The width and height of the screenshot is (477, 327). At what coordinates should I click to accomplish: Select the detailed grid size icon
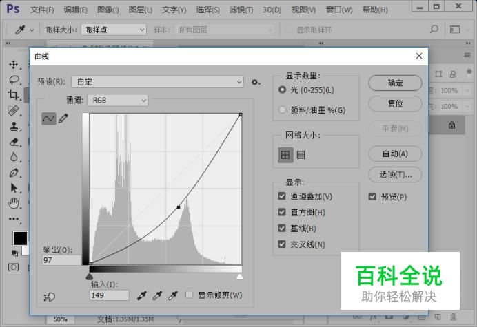301,155
